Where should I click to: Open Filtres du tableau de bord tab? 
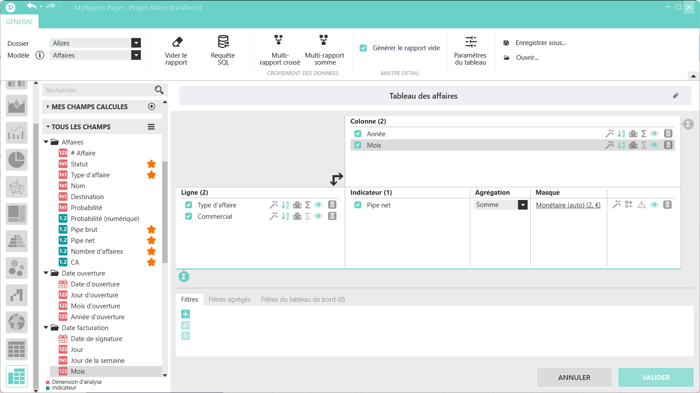[x=303, y=300]
